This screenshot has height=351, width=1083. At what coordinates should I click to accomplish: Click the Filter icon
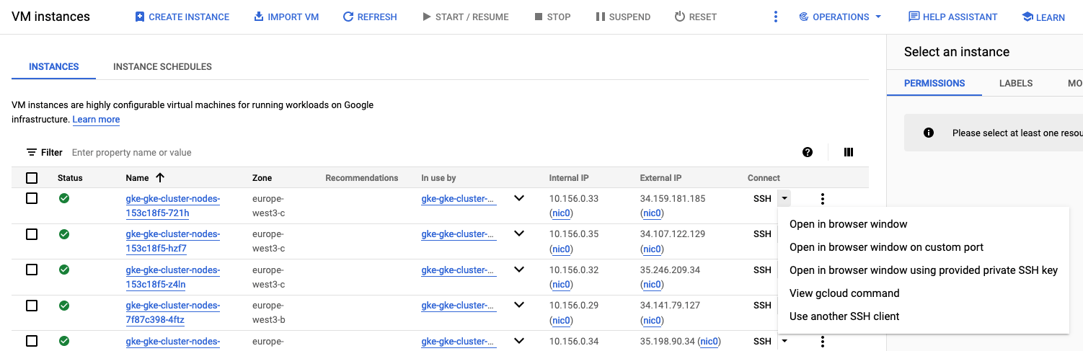32,153
